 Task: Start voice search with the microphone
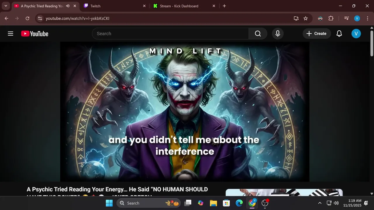click(278, 34)
